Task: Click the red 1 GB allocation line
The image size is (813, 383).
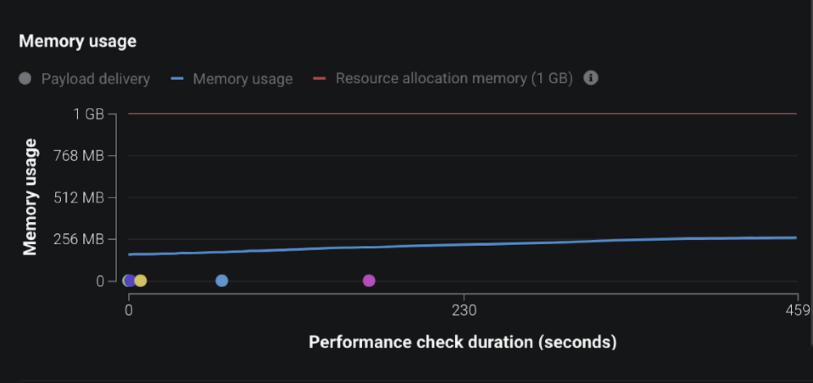Action: coord(464,114)
